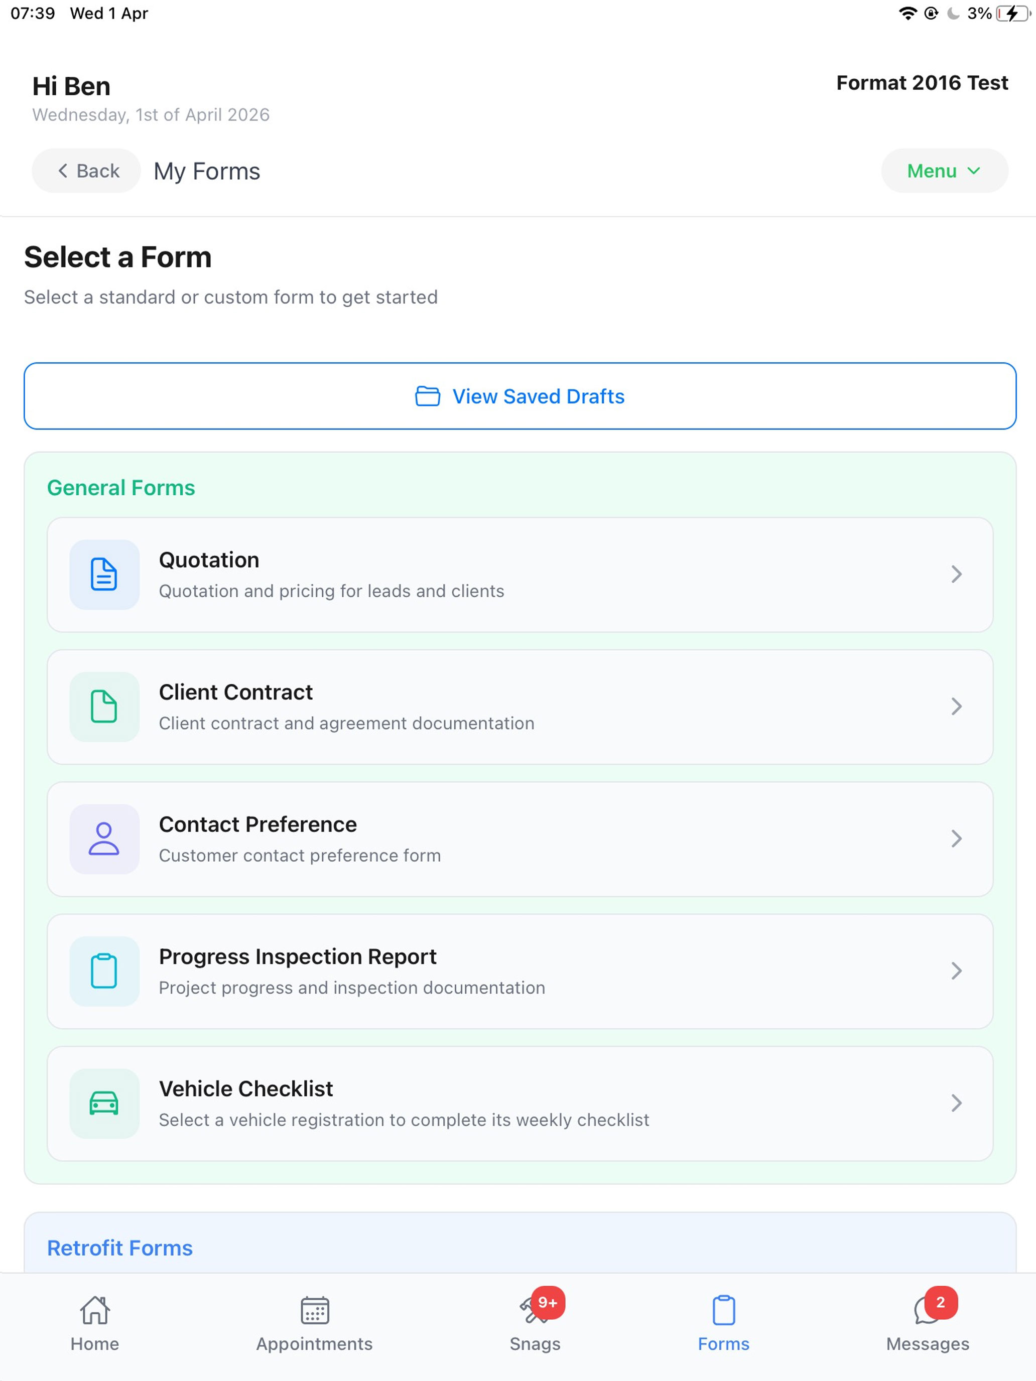Tap the Appointments calendar icon
The width and height of the screenshot is (1036, 1381).
click(x=315, y=1310)
